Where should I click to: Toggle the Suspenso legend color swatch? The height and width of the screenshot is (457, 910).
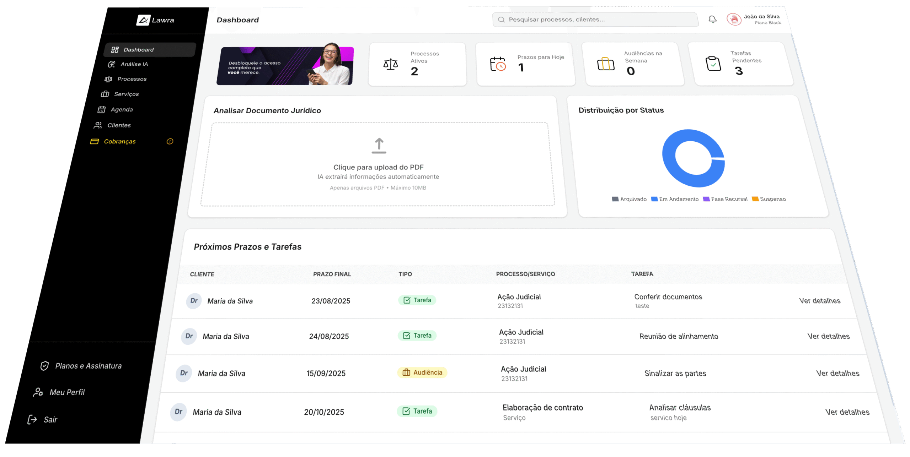pos(755,199)
